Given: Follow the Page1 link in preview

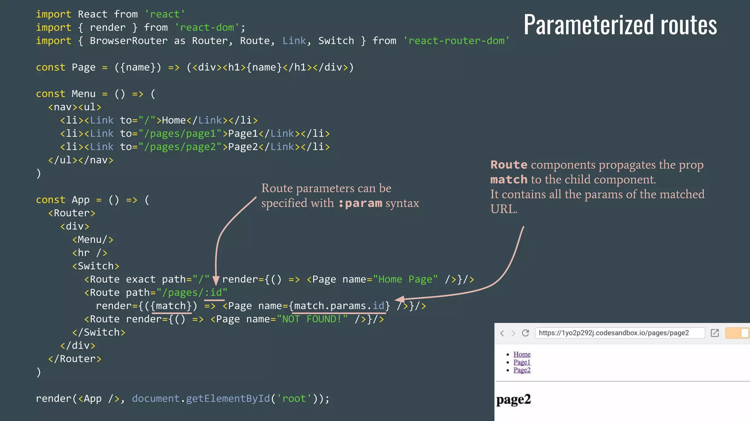Looking at the screenshot, I should click(521, 362).
